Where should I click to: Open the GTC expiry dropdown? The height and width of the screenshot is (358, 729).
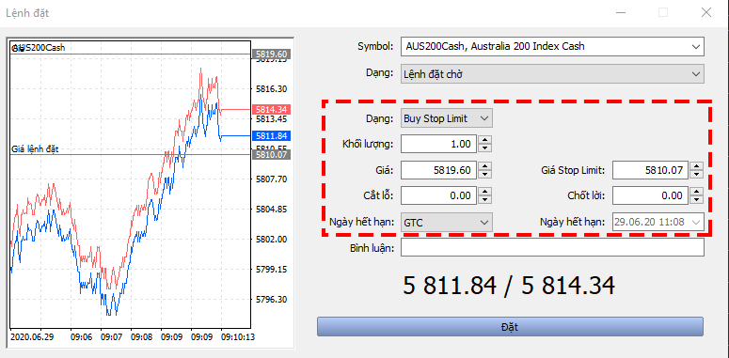(446, 223)
